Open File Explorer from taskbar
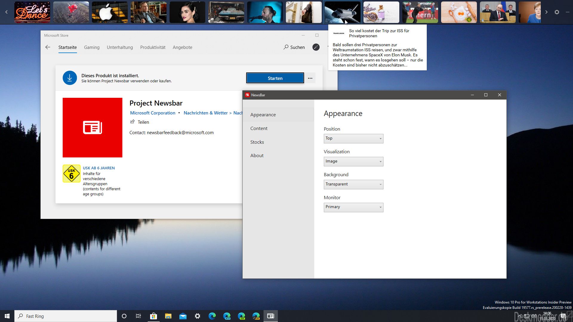This screenshot has height=322, width=573. [168, 316]
